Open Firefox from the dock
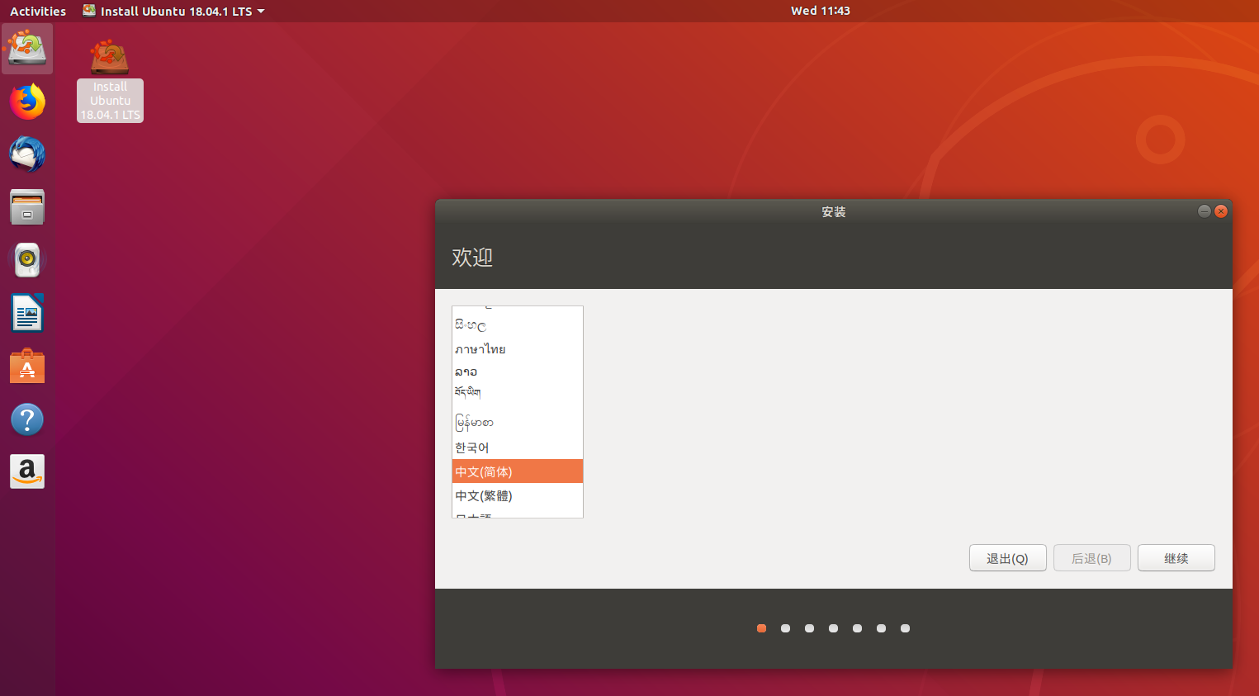Image resolution: width=1259 pixels, height=696 pixels. pyautogui.click(x=27, y=102)
